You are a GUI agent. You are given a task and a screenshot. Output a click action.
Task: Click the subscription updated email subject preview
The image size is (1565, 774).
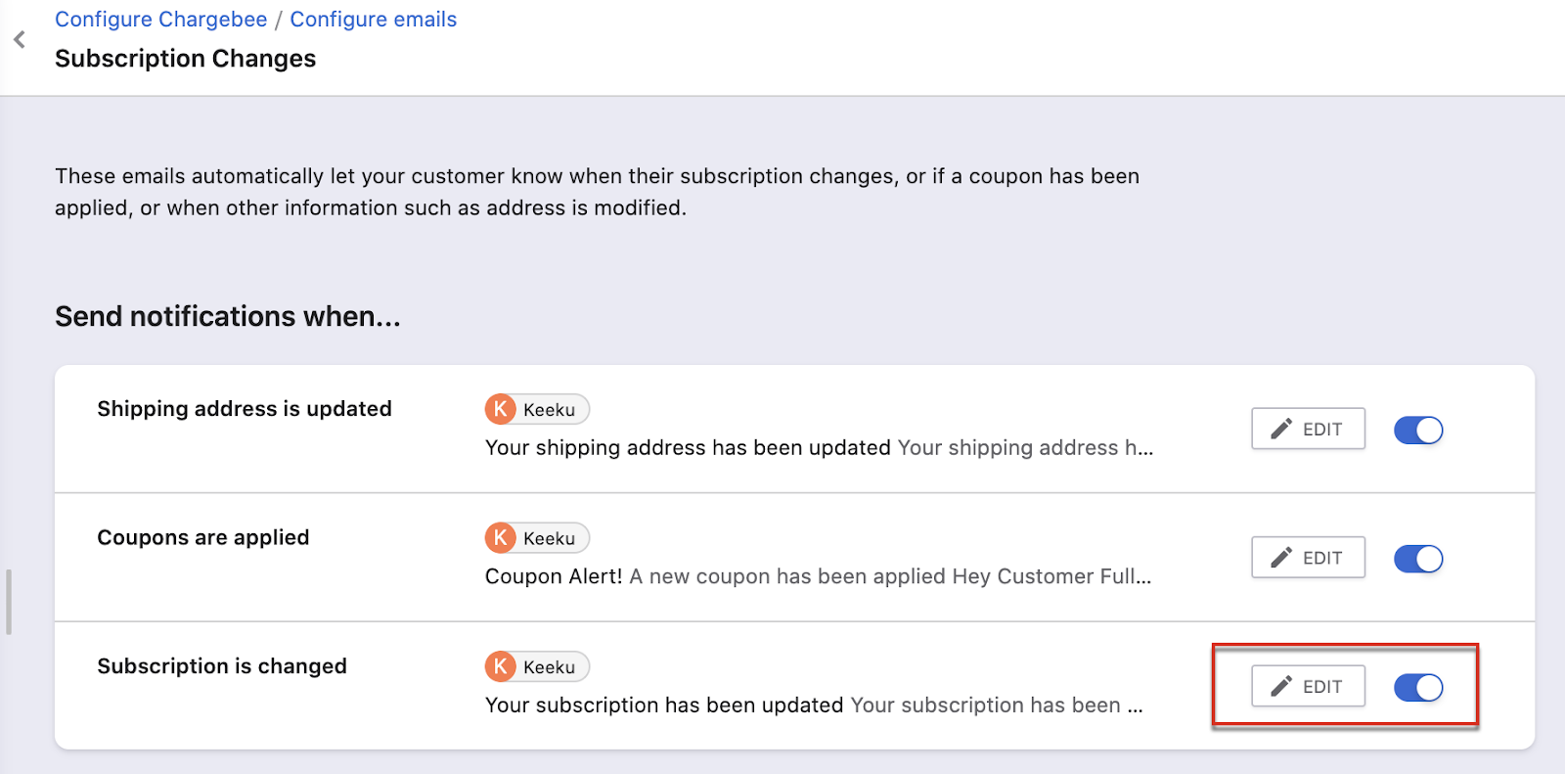(x=664, y=706)
